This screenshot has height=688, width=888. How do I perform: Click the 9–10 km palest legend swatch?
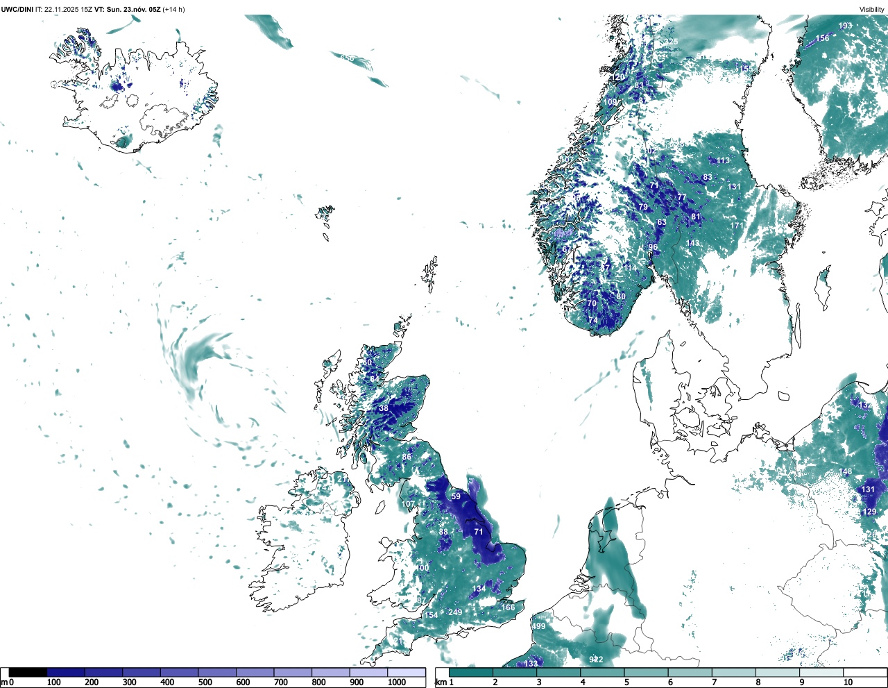pos(822,673)
